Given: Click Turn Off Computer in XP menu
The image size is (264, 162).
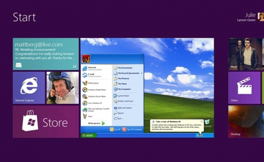Looking at the screenshot, I should coord(132,129).
